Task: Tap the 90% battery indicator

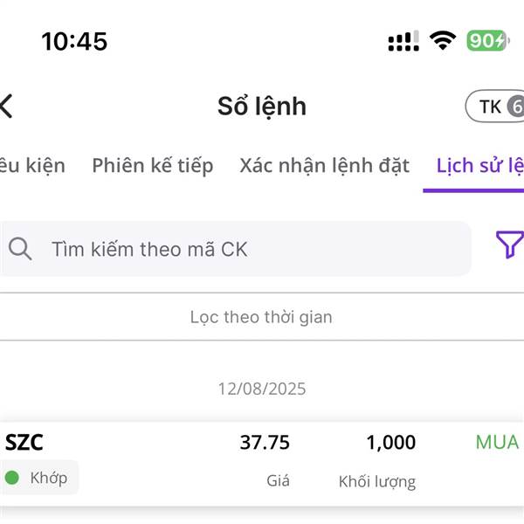Action: (x=488, y=40)
